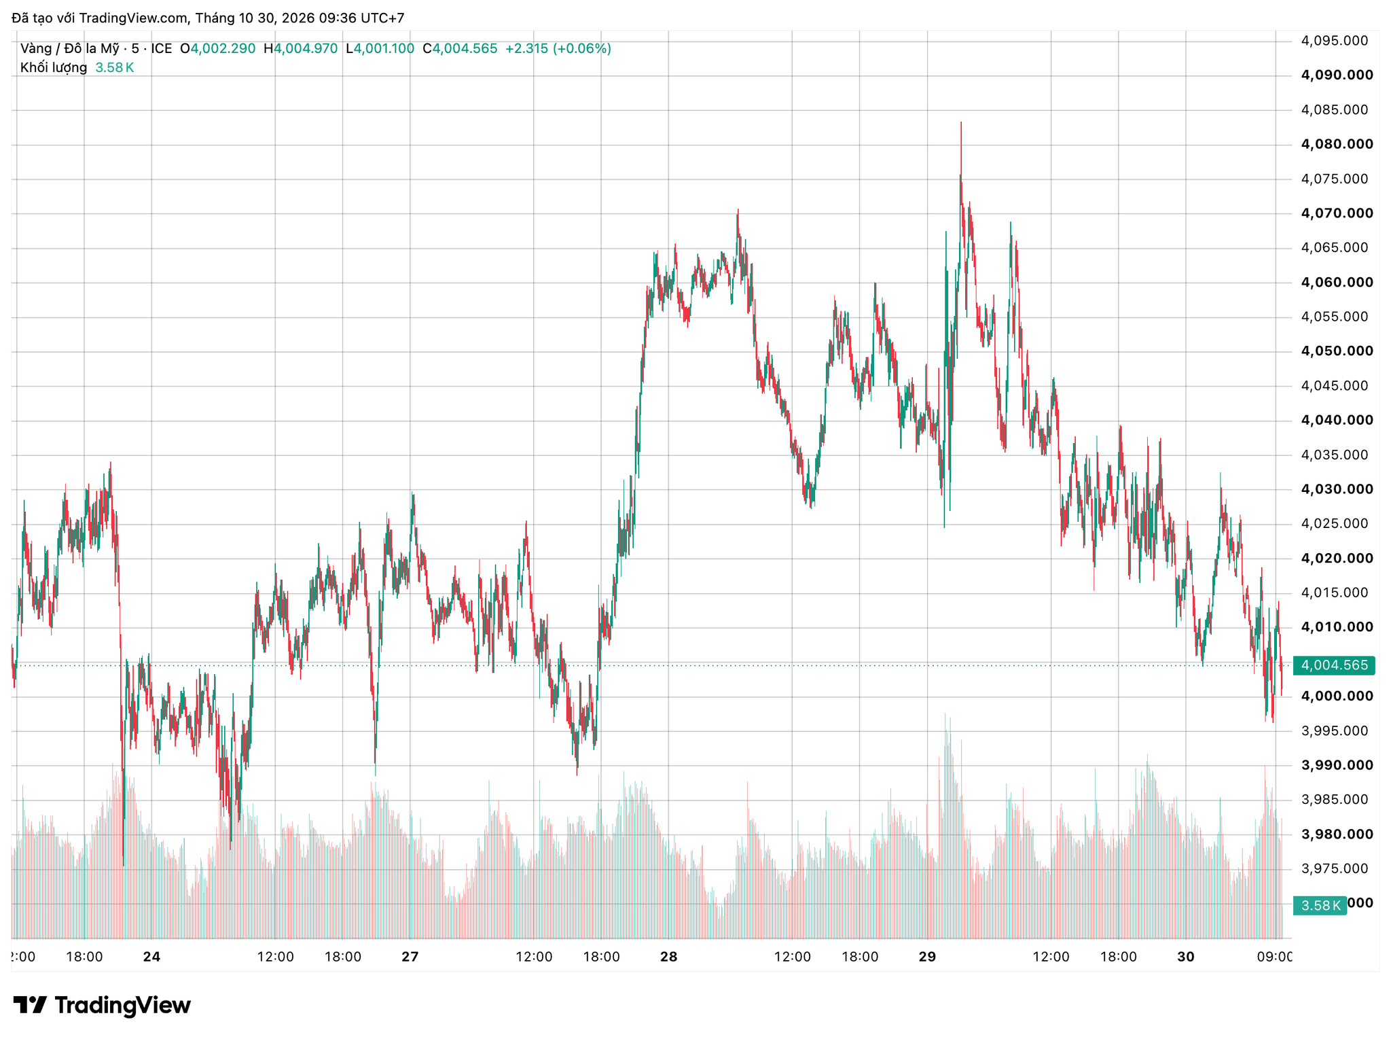Click the current price label 4,004.565
1391x1039 pixels.
(x=1334, y=665)
